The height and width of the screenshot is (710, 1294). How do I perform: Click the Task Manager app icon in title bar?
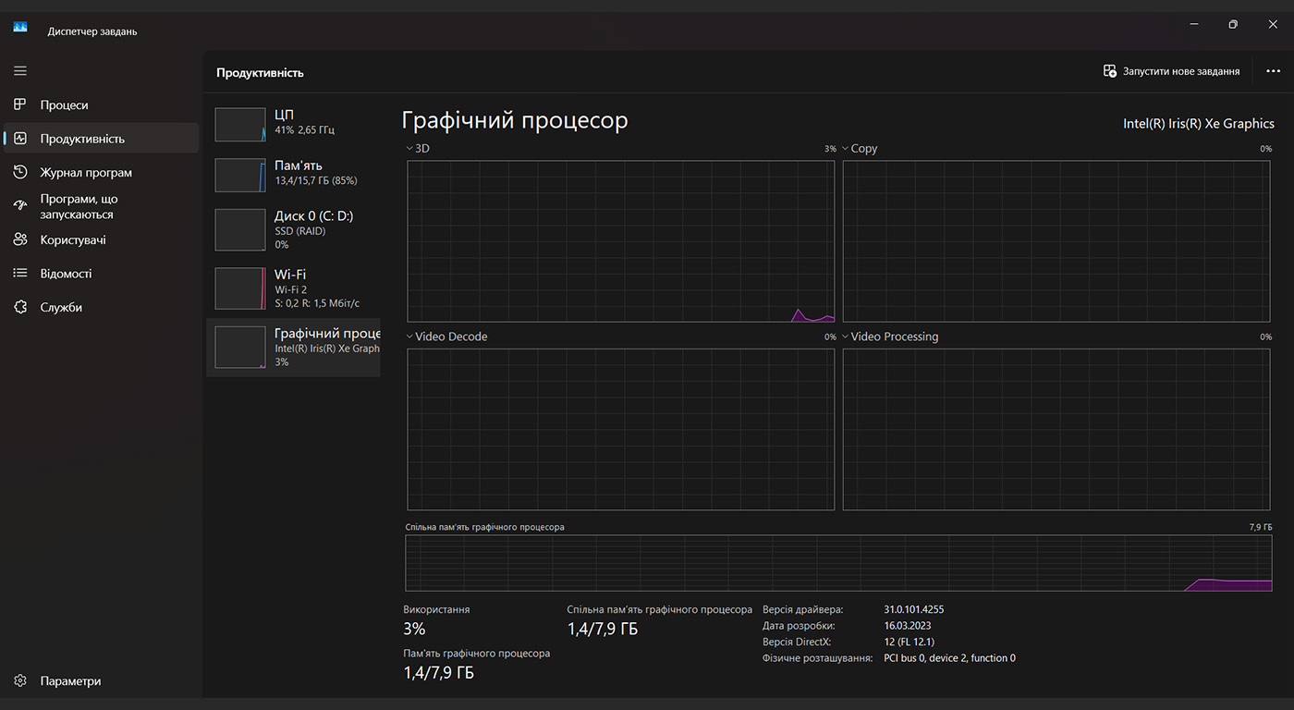[x=20, y=27]
